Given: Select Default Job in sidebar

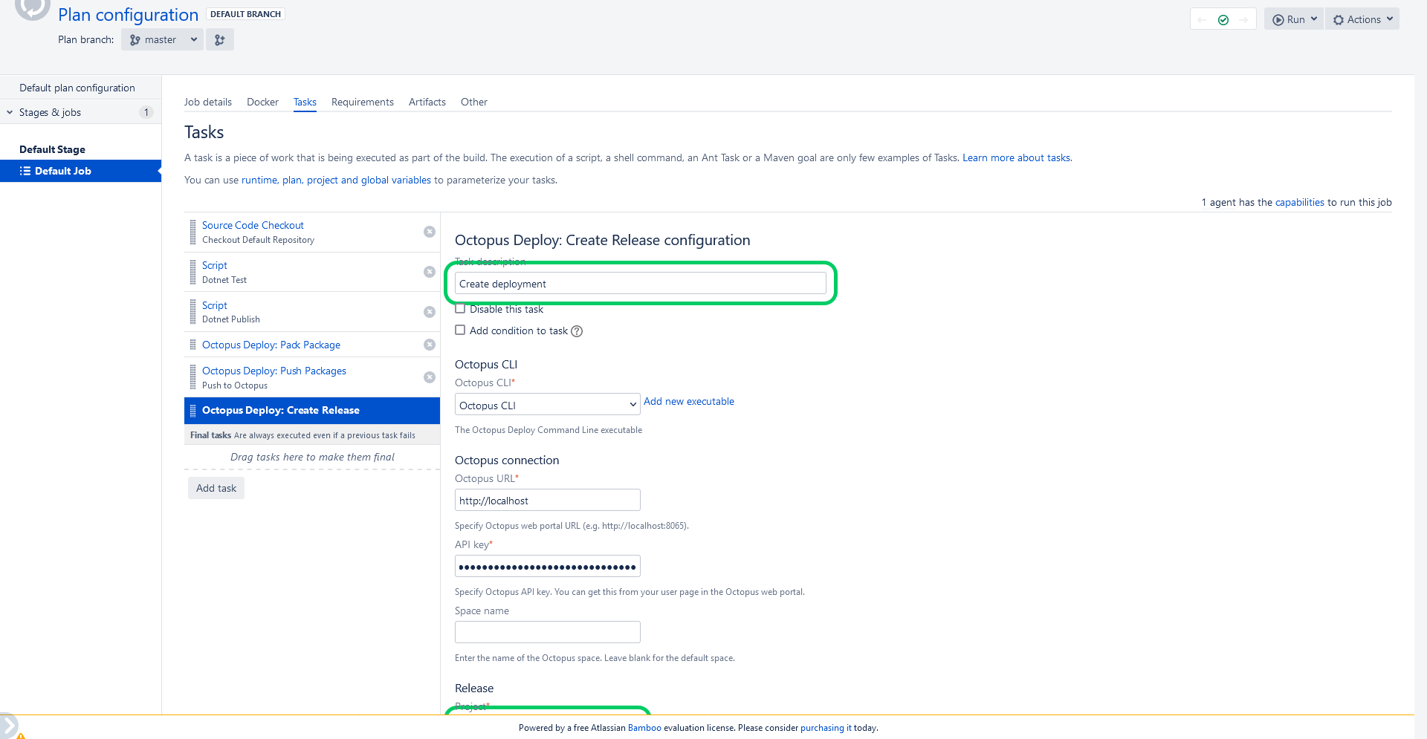Looking at the screenshot, I should pyautogui.click(x=80, y=171).
